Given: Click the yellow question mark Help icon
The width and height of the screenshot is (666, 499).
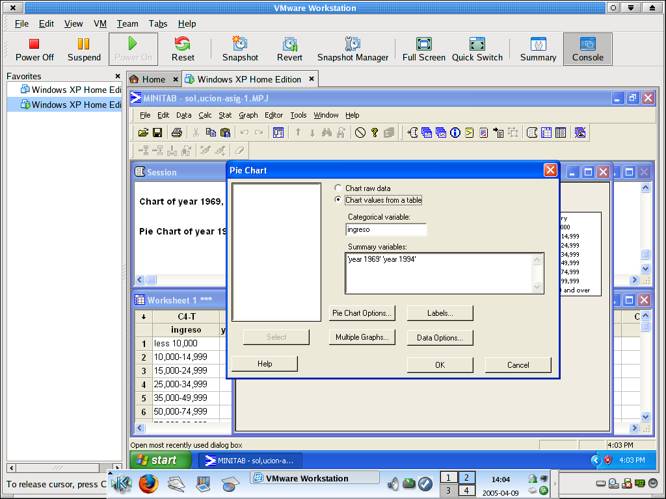Looking at the screenshot, I should (x=374, y=133).
